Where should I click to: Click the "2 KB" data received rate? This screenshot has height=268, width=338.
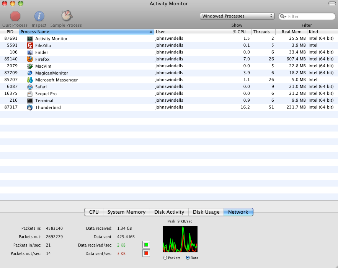121,245
